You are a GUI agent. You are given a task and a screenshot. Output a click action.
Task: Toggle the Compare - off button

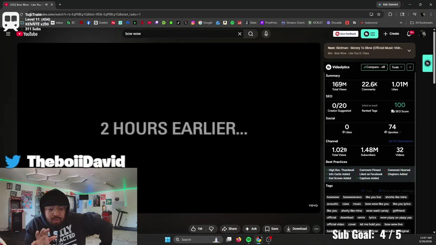(374, 67)
